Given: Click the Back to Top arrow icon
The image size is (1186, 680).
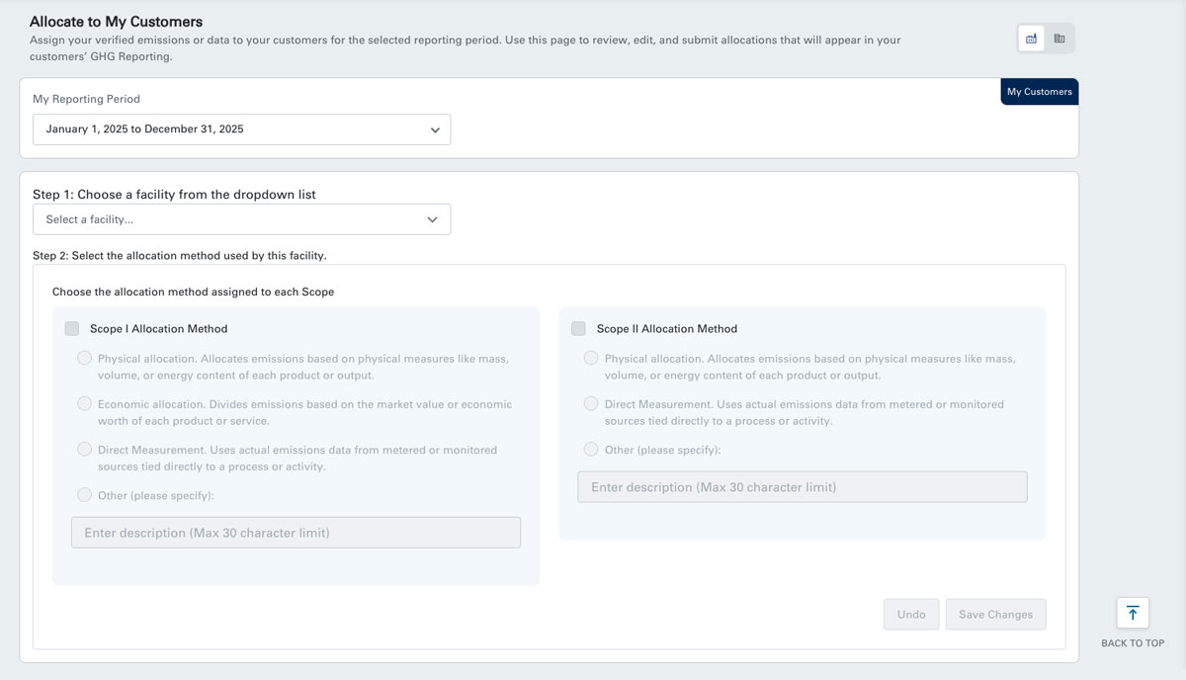Looking at the screenshot, I should point(1133,613).
